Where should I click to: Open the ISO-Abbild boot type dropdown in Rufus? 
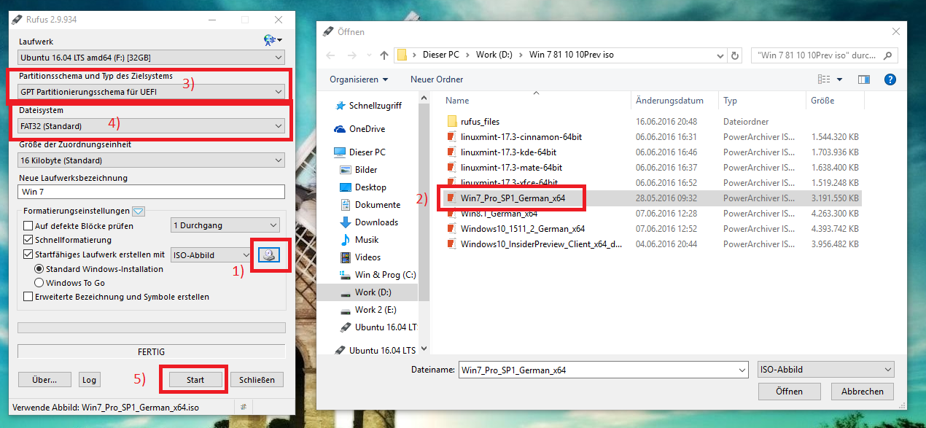pyautogui.click(x=211, y=254)
